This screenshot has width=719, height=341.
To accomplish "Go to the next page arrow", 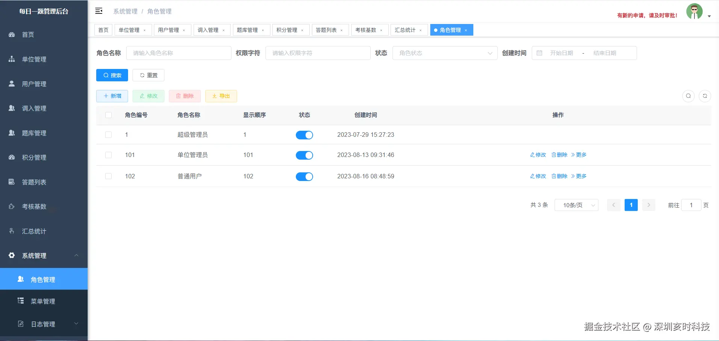I will pyautogui.click(x=649, y=205).
